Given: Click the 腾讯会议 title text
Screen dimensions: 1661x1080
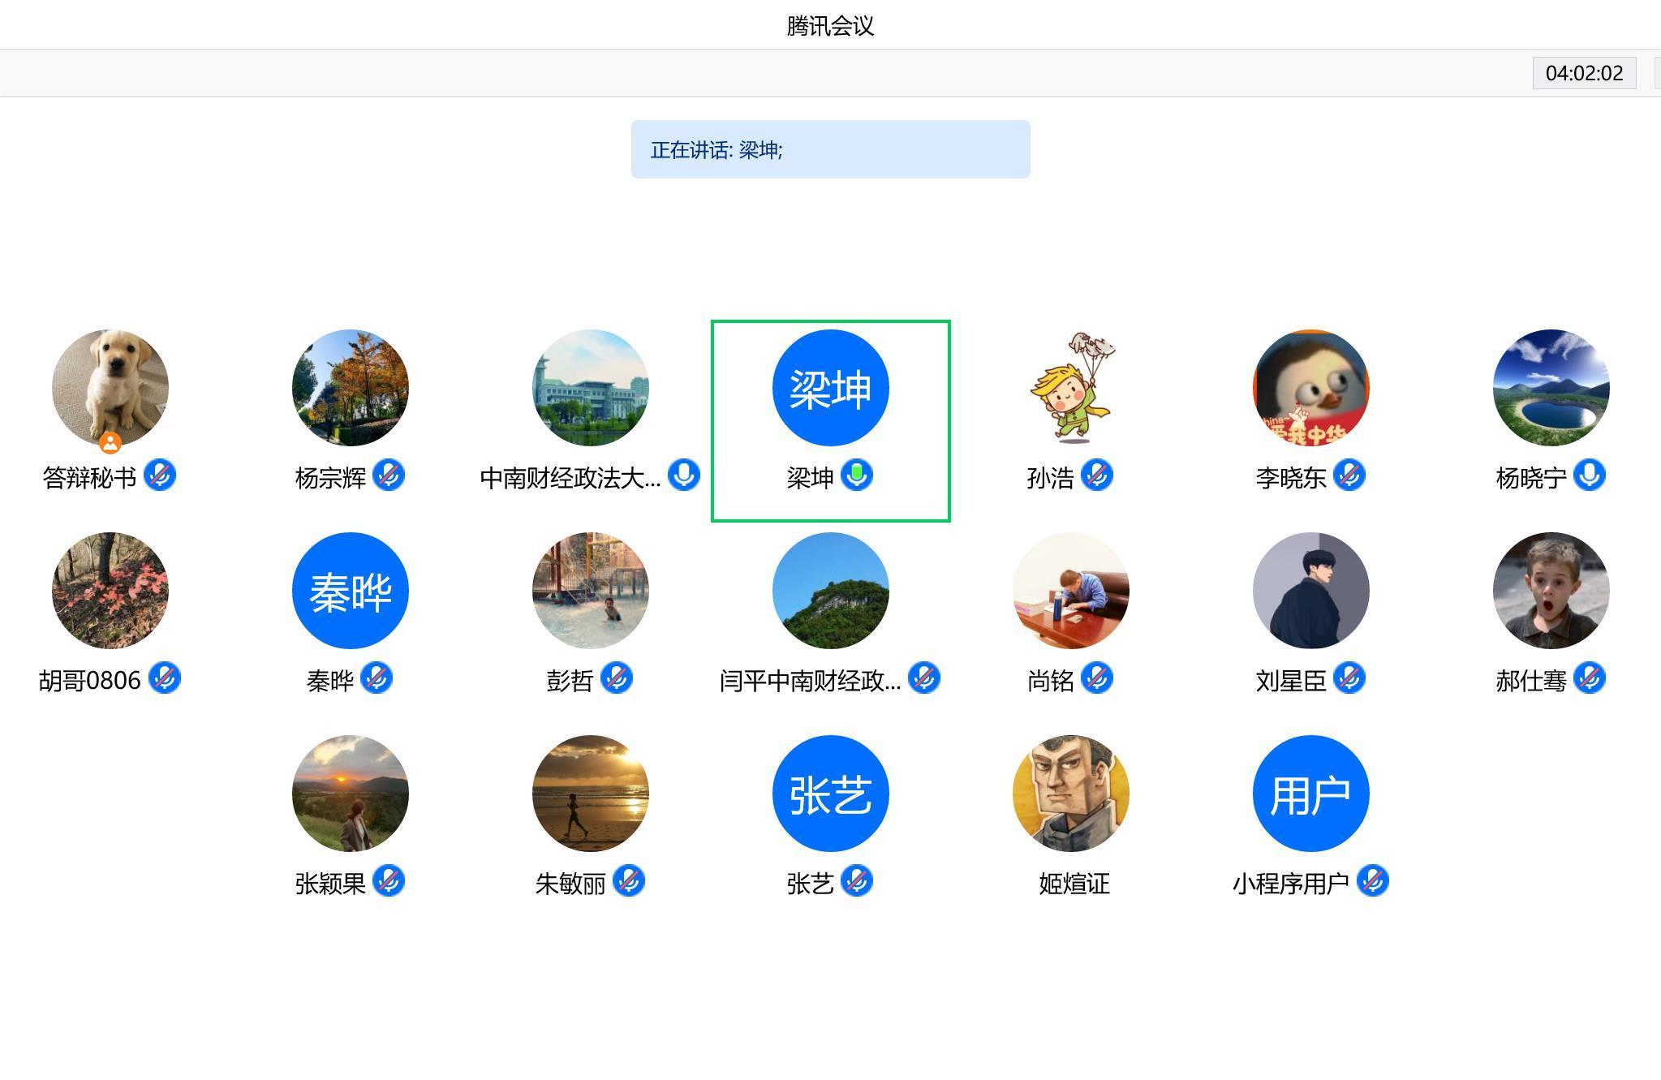Looking at the screenshot, I should pos(830,26).
